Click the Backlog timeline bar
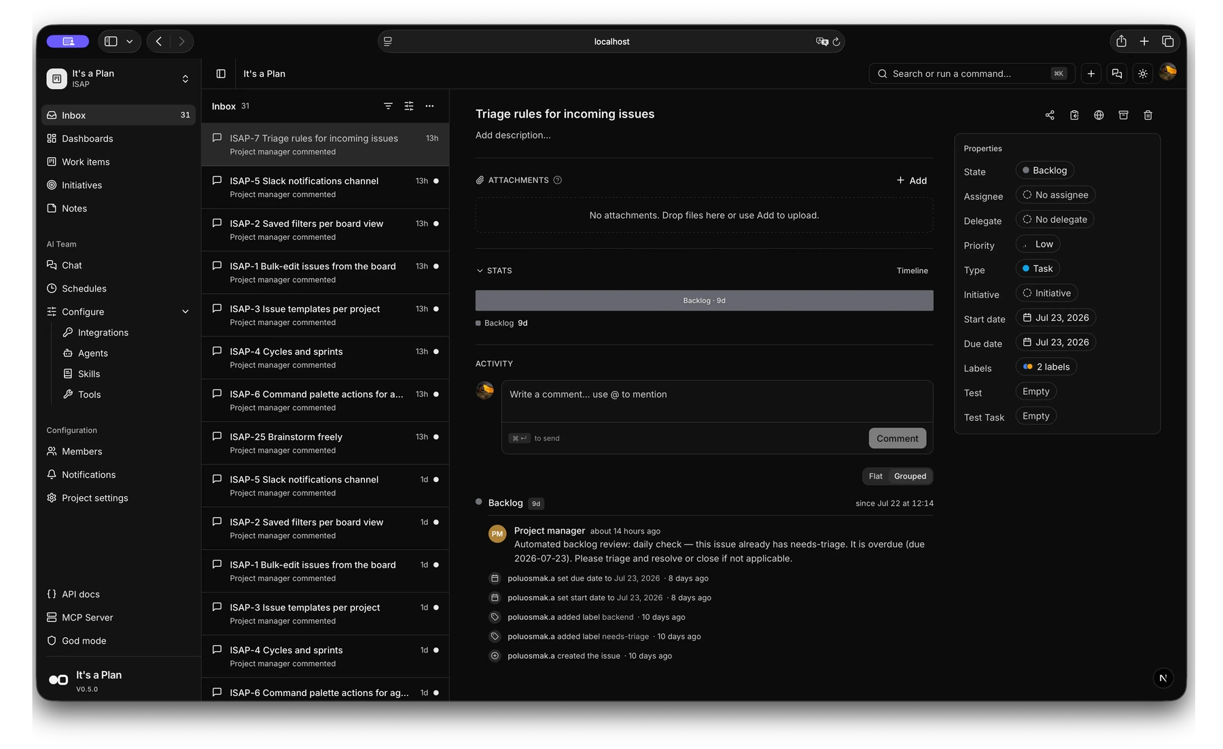This screenshot has height=749, width=1223. [704, 300]
